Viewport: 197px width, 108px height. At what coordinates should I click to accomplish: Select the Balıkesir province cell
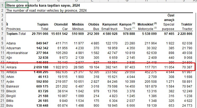pyautogui.click(x=13, y=86)
